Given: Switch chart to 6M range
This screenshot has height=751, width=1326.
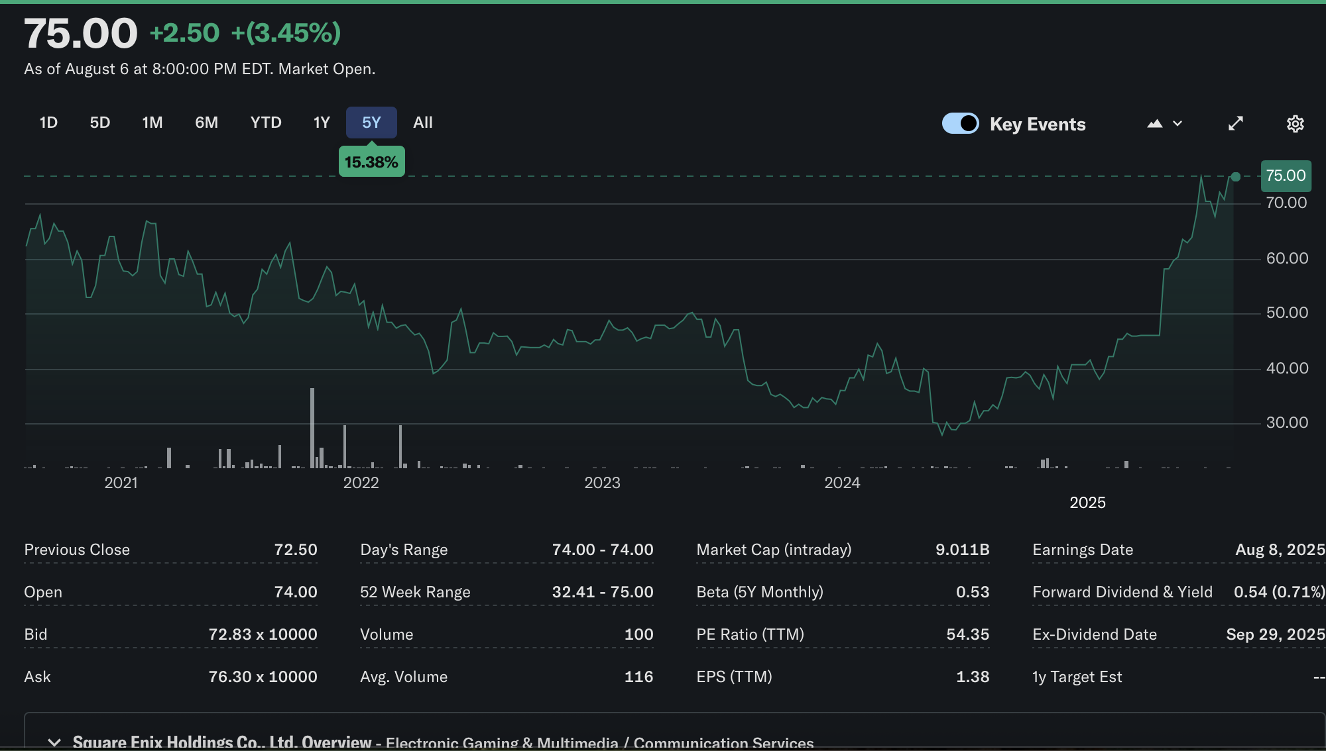Looking at the screenshot, I should [206, 123].
